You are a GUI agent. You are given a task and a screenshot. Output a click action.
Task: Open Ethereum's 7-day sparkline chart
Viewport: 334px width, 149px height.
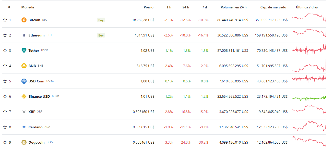click(x=309, y=35)
